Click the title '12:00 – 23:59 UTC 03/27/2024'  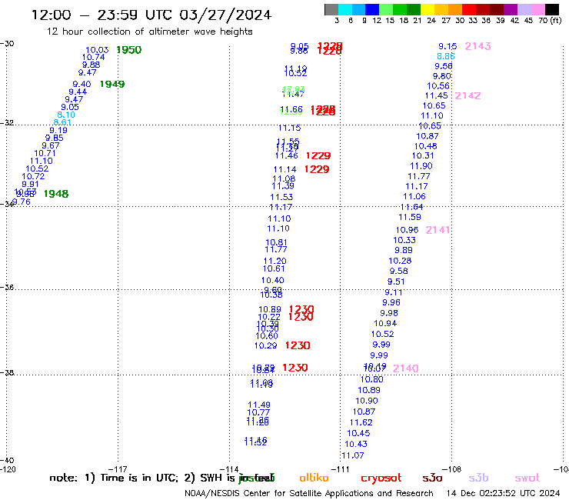(151, 15)
